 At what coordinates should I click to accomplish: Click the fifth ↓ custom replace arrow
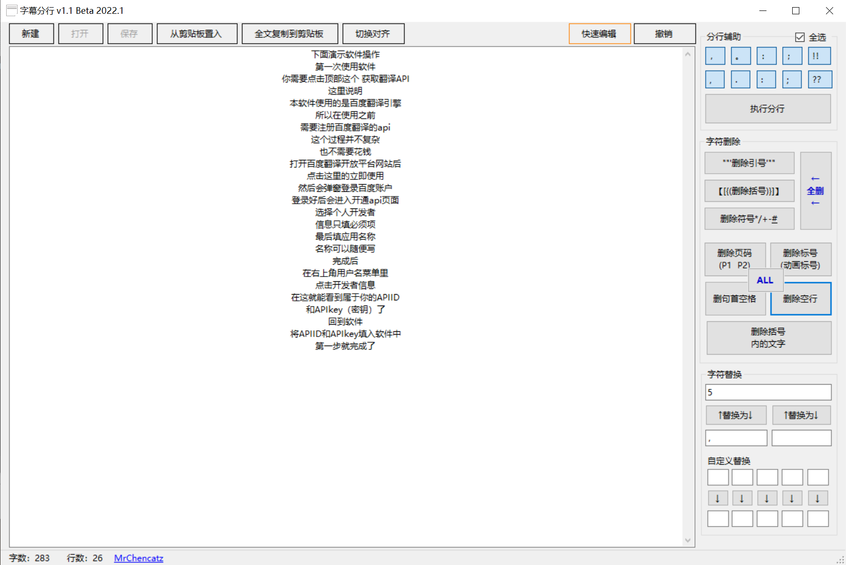point(818,498)
